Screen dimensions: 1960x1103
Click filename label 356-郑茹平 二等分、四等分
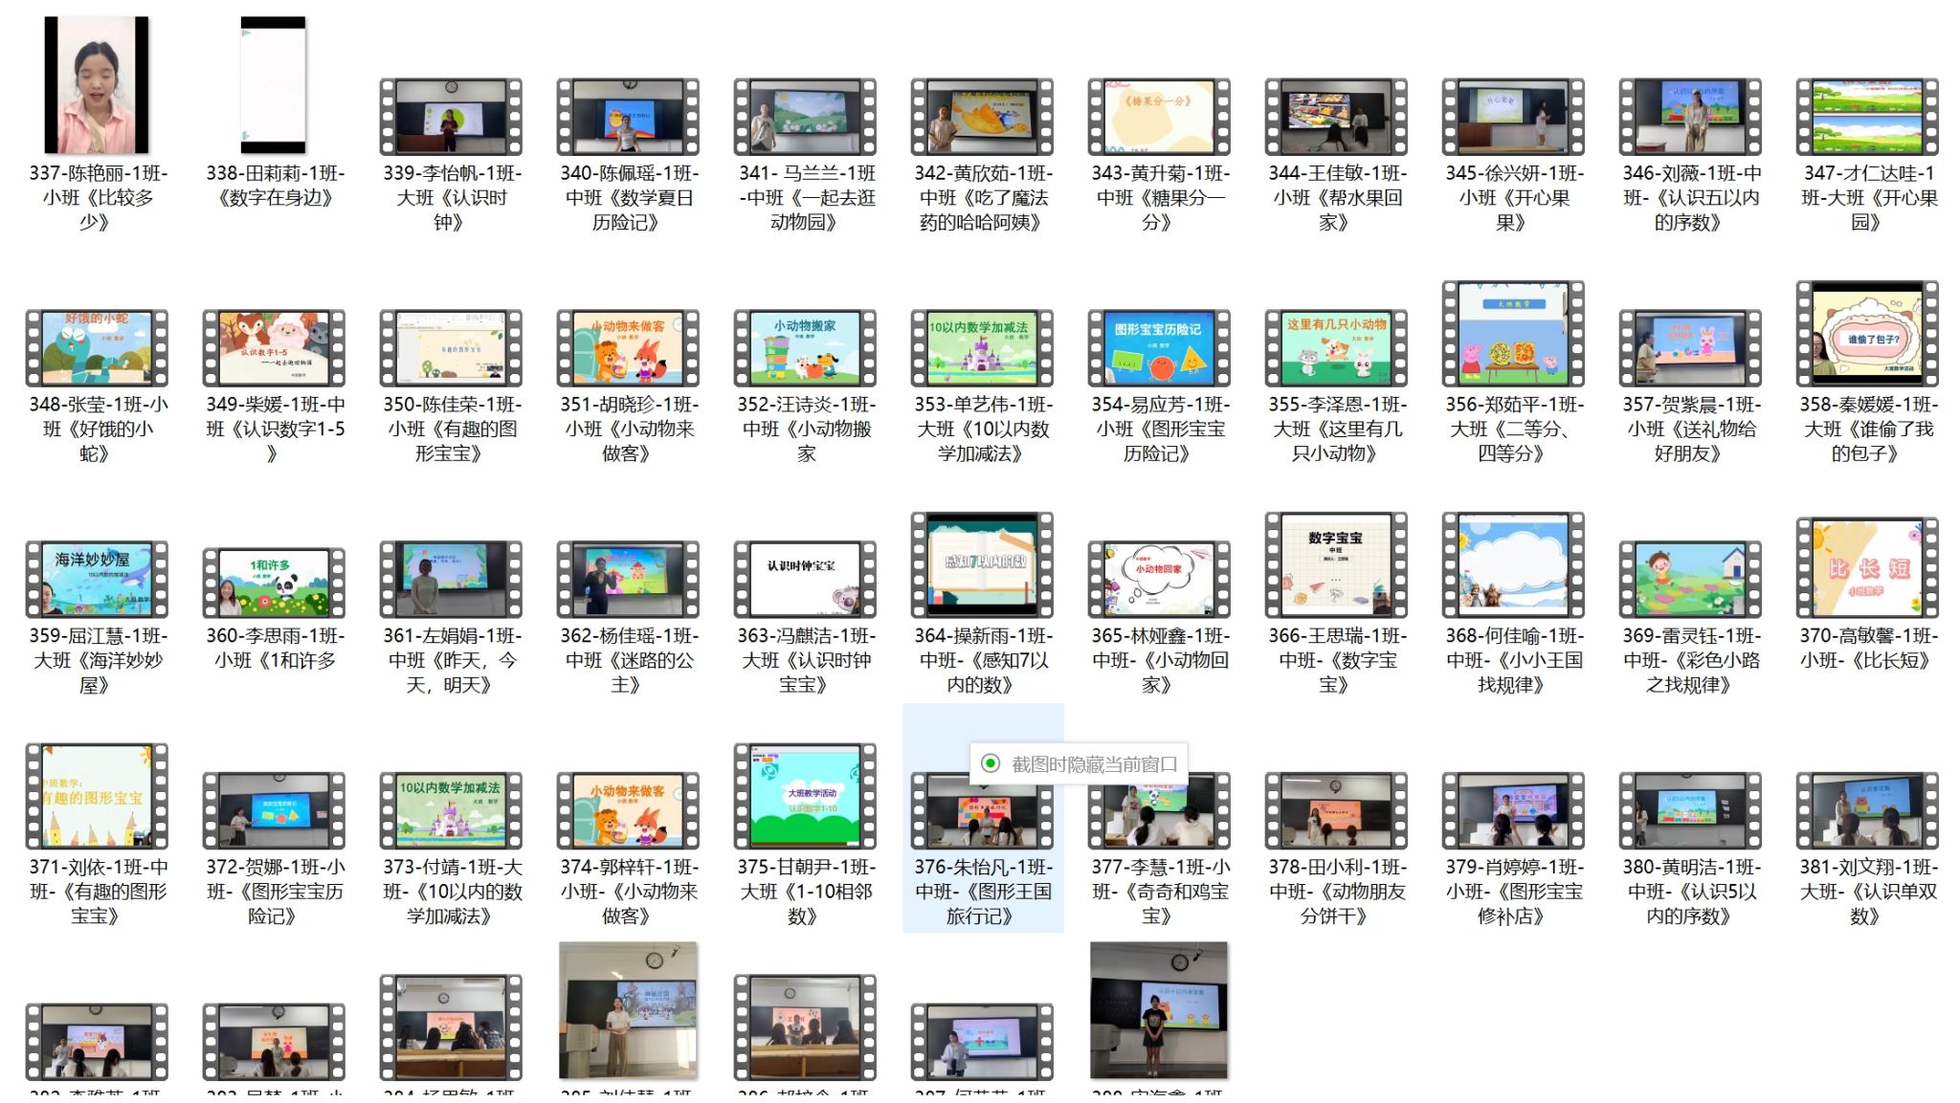click(1512, 429)
